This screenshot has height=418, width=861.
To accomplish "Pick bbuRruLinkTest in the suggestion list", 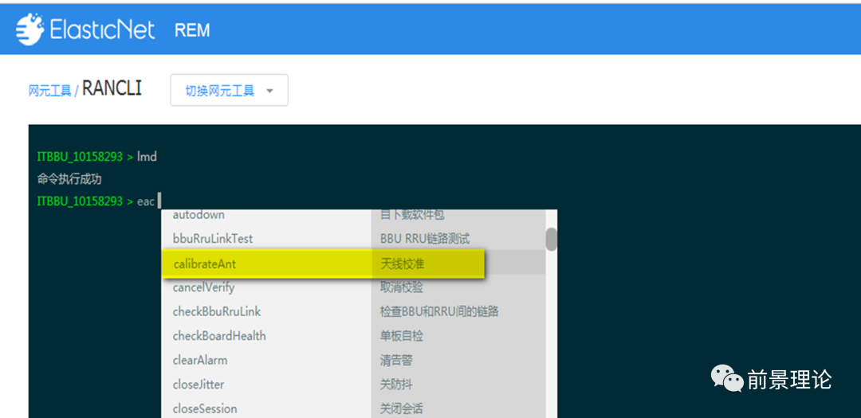I will tap(213, 239).
